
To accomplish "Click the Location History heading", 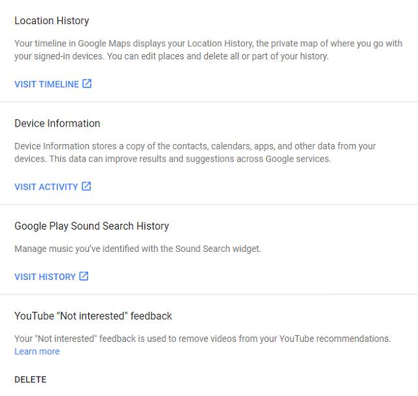I will [x=52, y=20].
